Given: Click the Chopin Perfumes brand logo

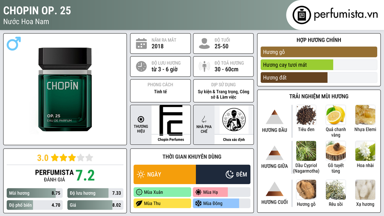Looking at the screenshot, I should pos(171,120).
